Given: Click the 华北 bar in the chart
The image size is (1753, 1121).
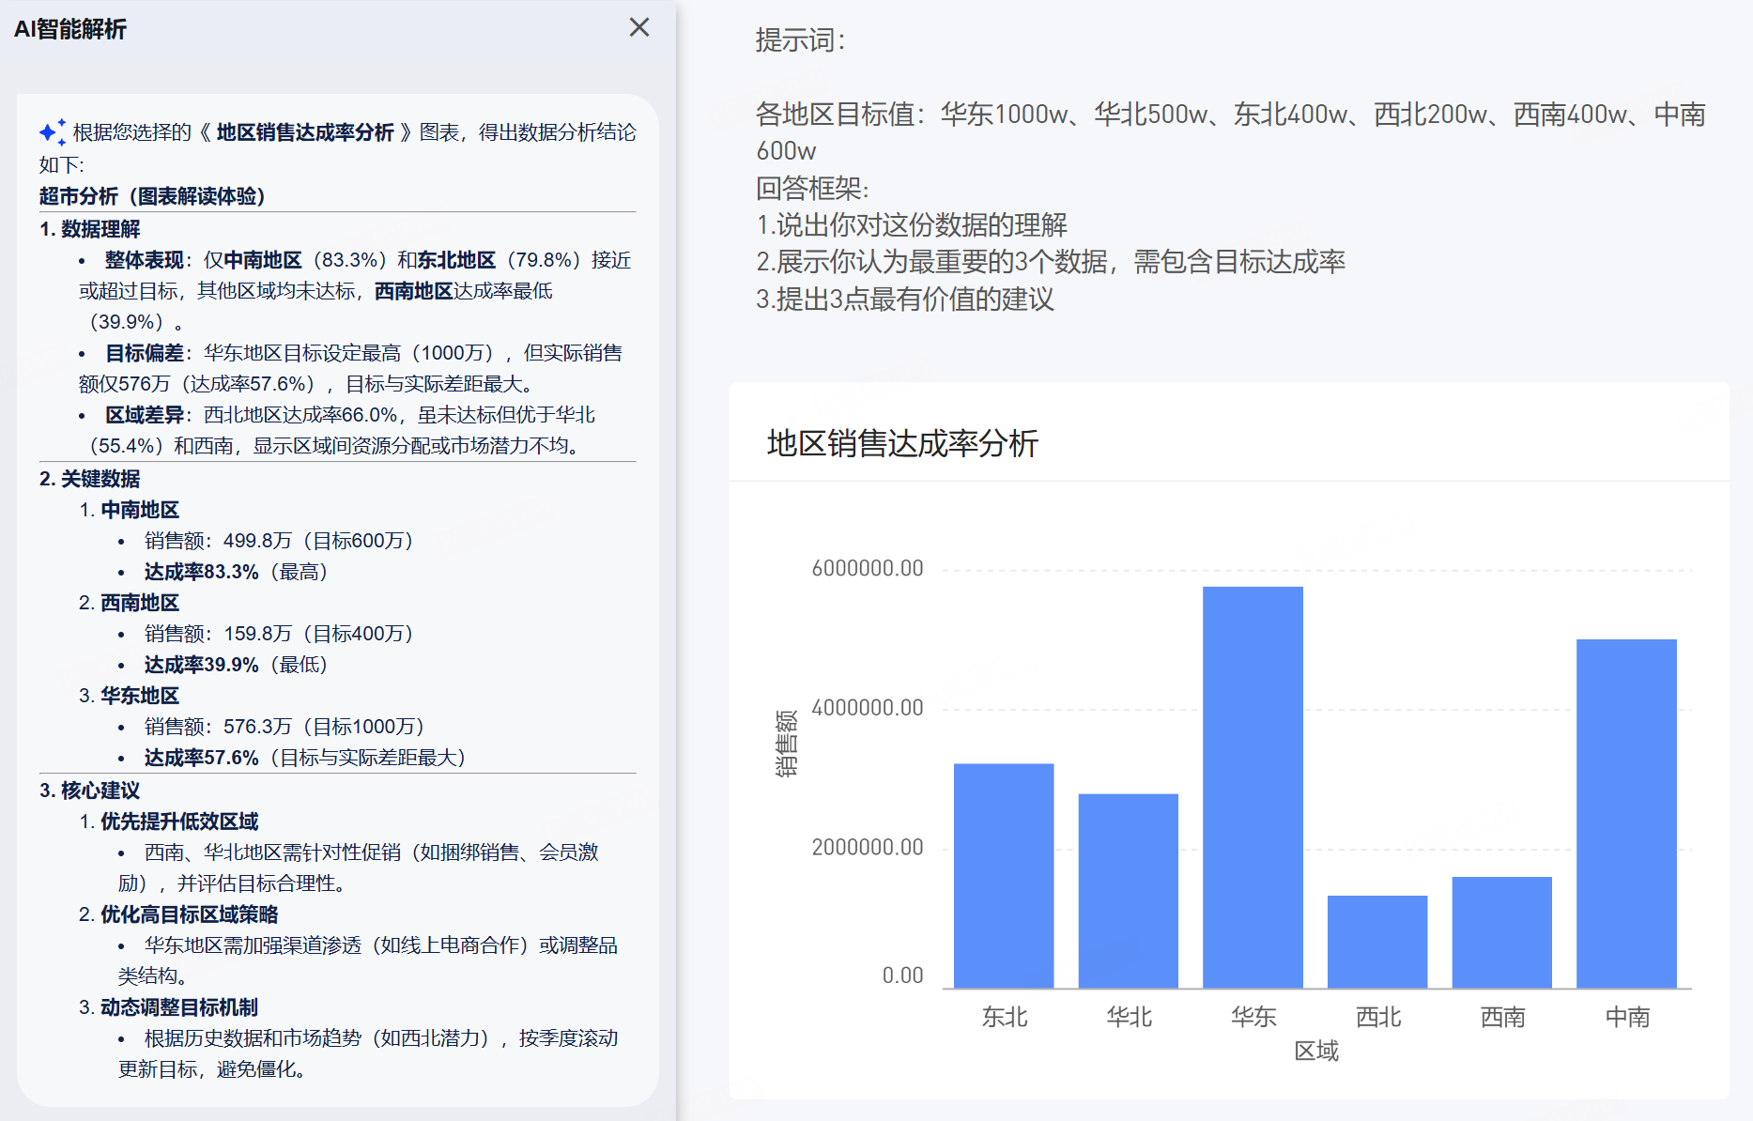Looking at the screenshot, I should pos(1128,890).
